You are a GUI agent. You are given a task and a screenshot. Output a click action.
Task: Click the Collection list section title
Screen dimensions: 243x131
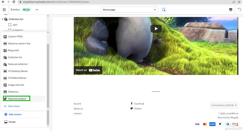pyautogui.click(x=16, y=19)
